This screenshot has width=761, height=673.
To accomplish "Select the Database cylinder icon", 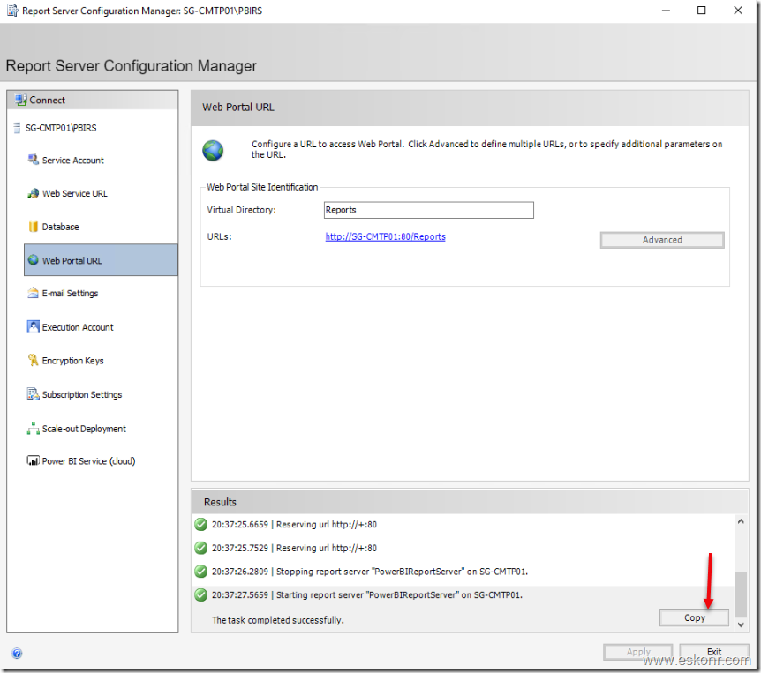I will 34,227.
